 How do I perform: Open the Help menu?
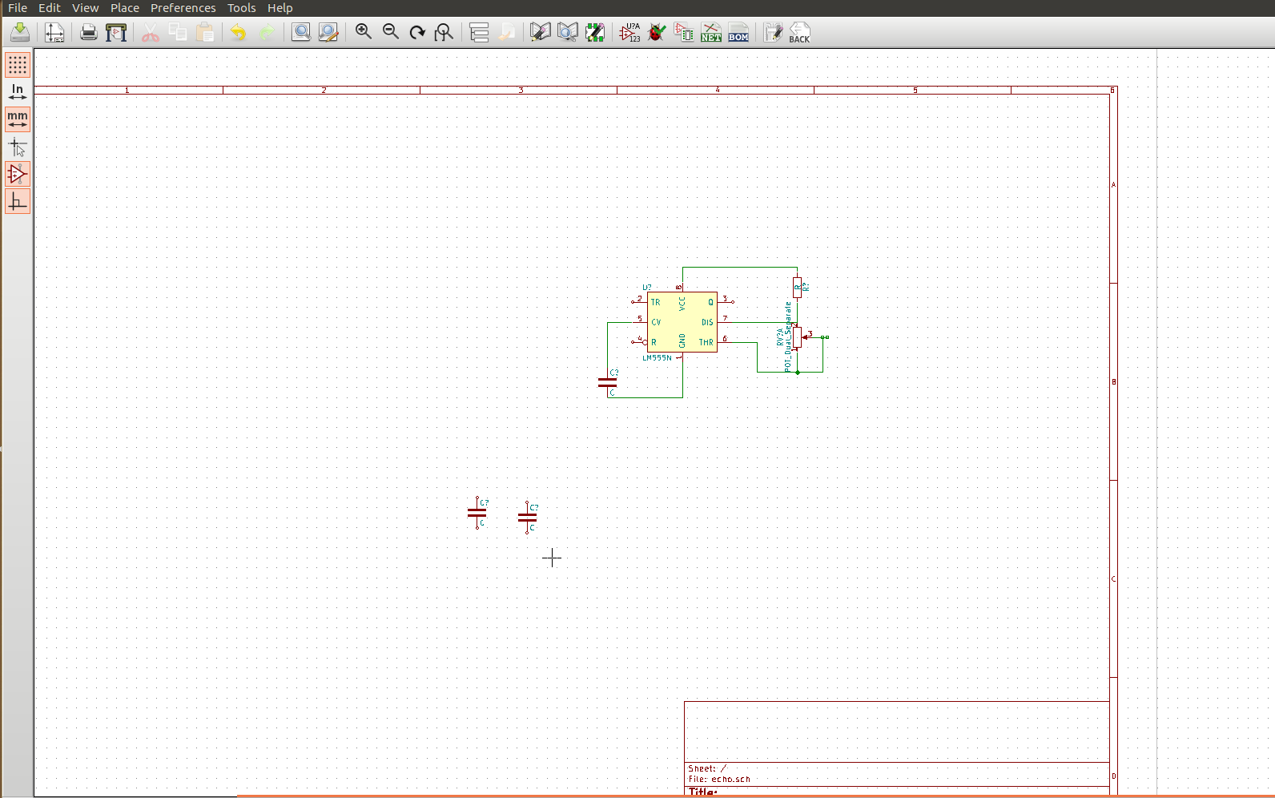pyautogui.click(x=280, y=7)
